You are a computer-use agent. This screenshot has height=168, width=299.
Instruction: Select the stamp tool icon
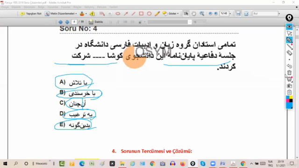[82, 14]
